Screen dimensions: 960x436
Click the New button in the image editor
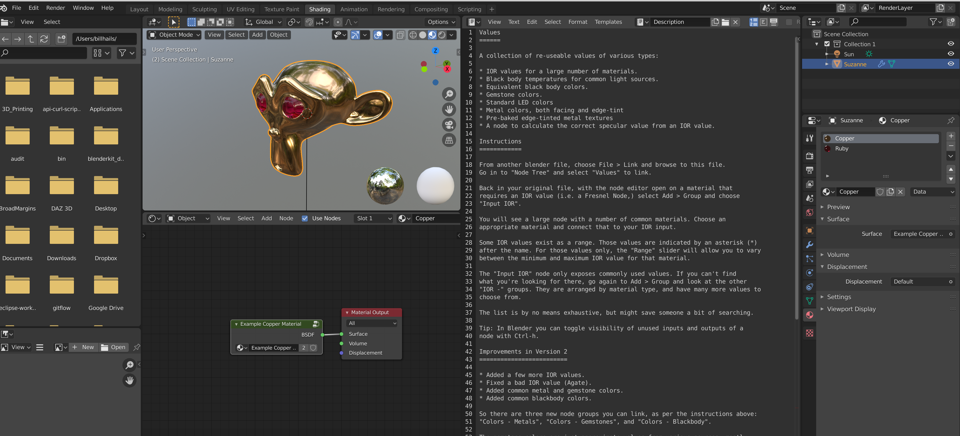(83, 347)
